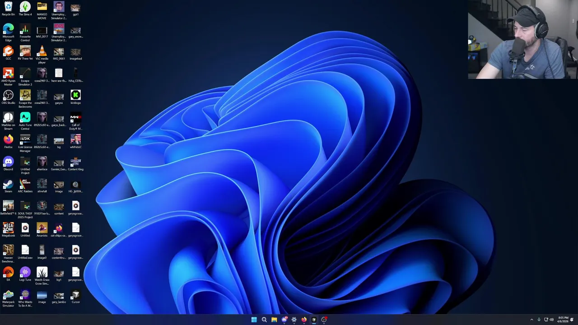Select the kicklogo image file
This screenshot has width=578, height=325.
[75, 97]
